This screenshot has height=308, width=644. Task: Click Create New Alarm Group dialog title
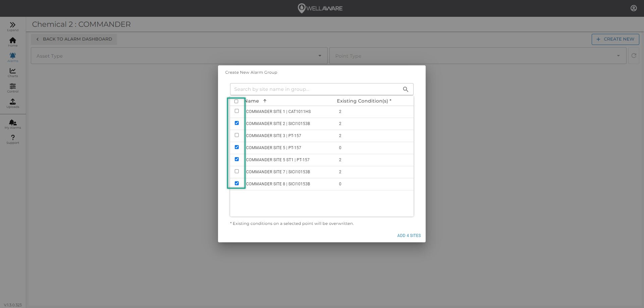coord(251,72)
